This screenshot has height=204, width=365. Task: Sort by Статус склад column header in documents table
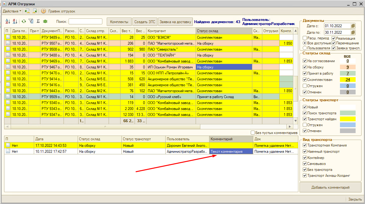point(224,31)
